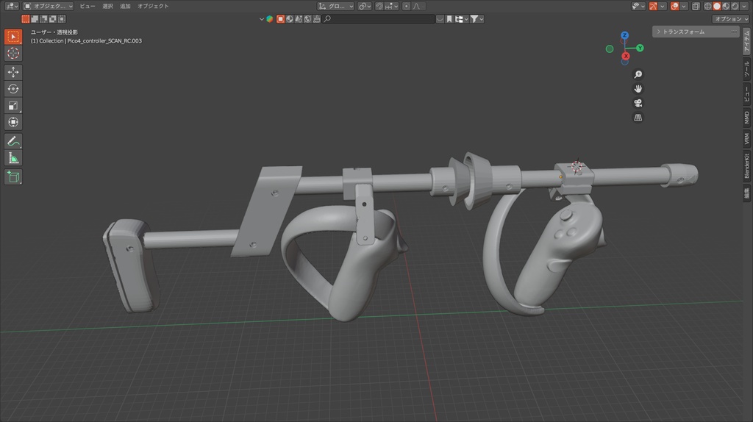Screen dimensions: 753x422
Task: Select the Add Cube tool
Action: (13, 176)
